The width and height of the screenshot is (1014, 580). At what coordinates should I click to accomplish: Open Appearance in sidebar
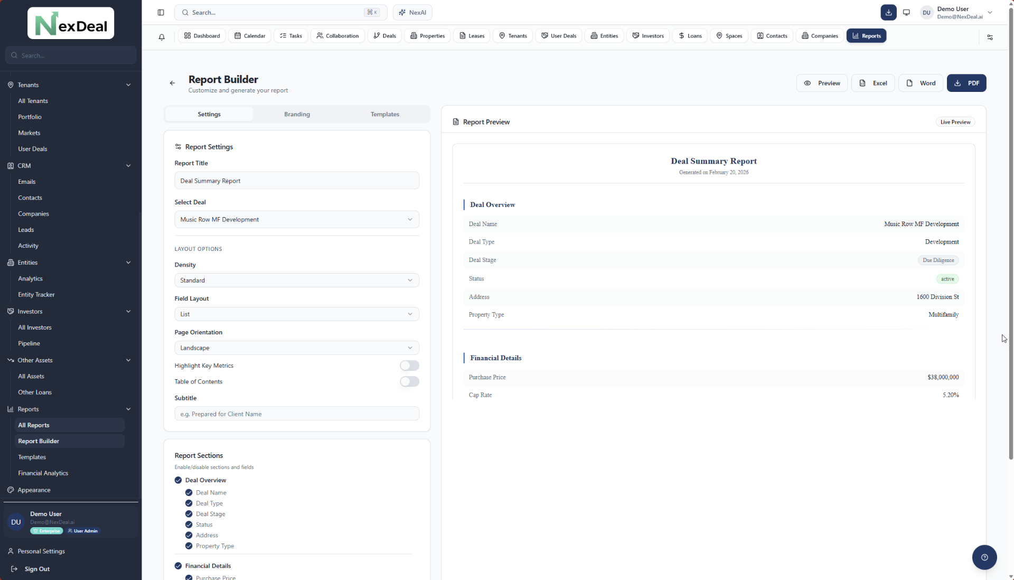tap(34, 490)
